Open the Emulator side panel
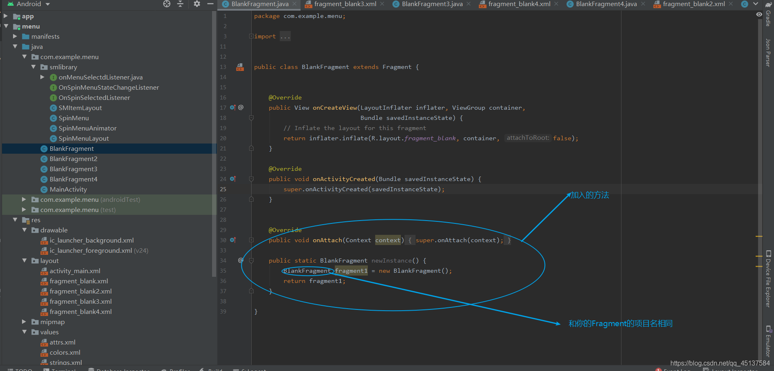The image size is (774, 371). (768, 341)
